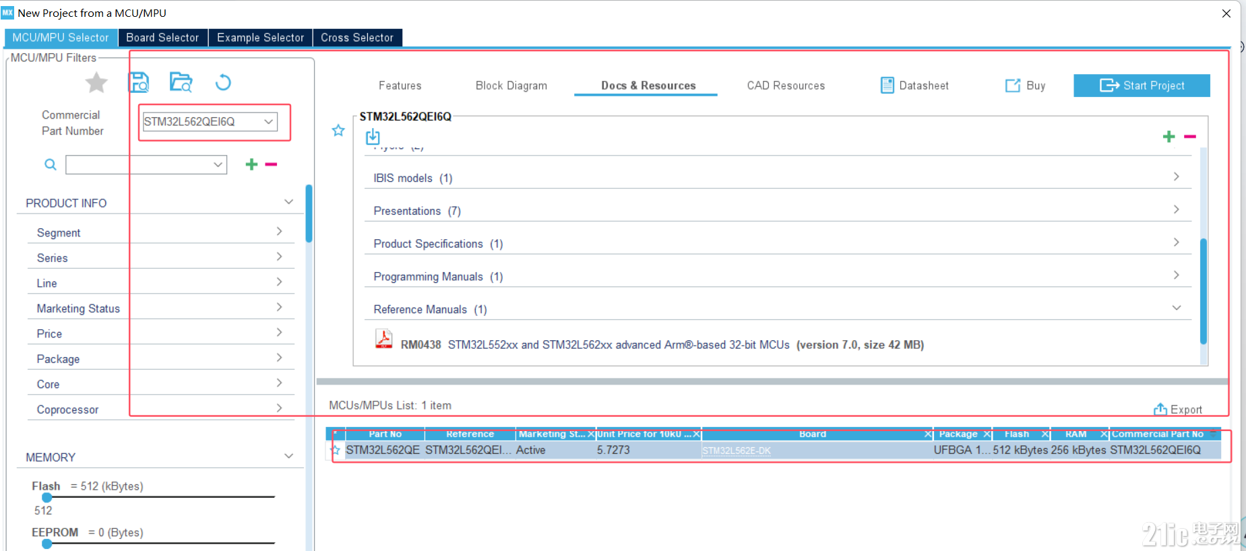Remove the Package column using its X

tap(987, 434)
